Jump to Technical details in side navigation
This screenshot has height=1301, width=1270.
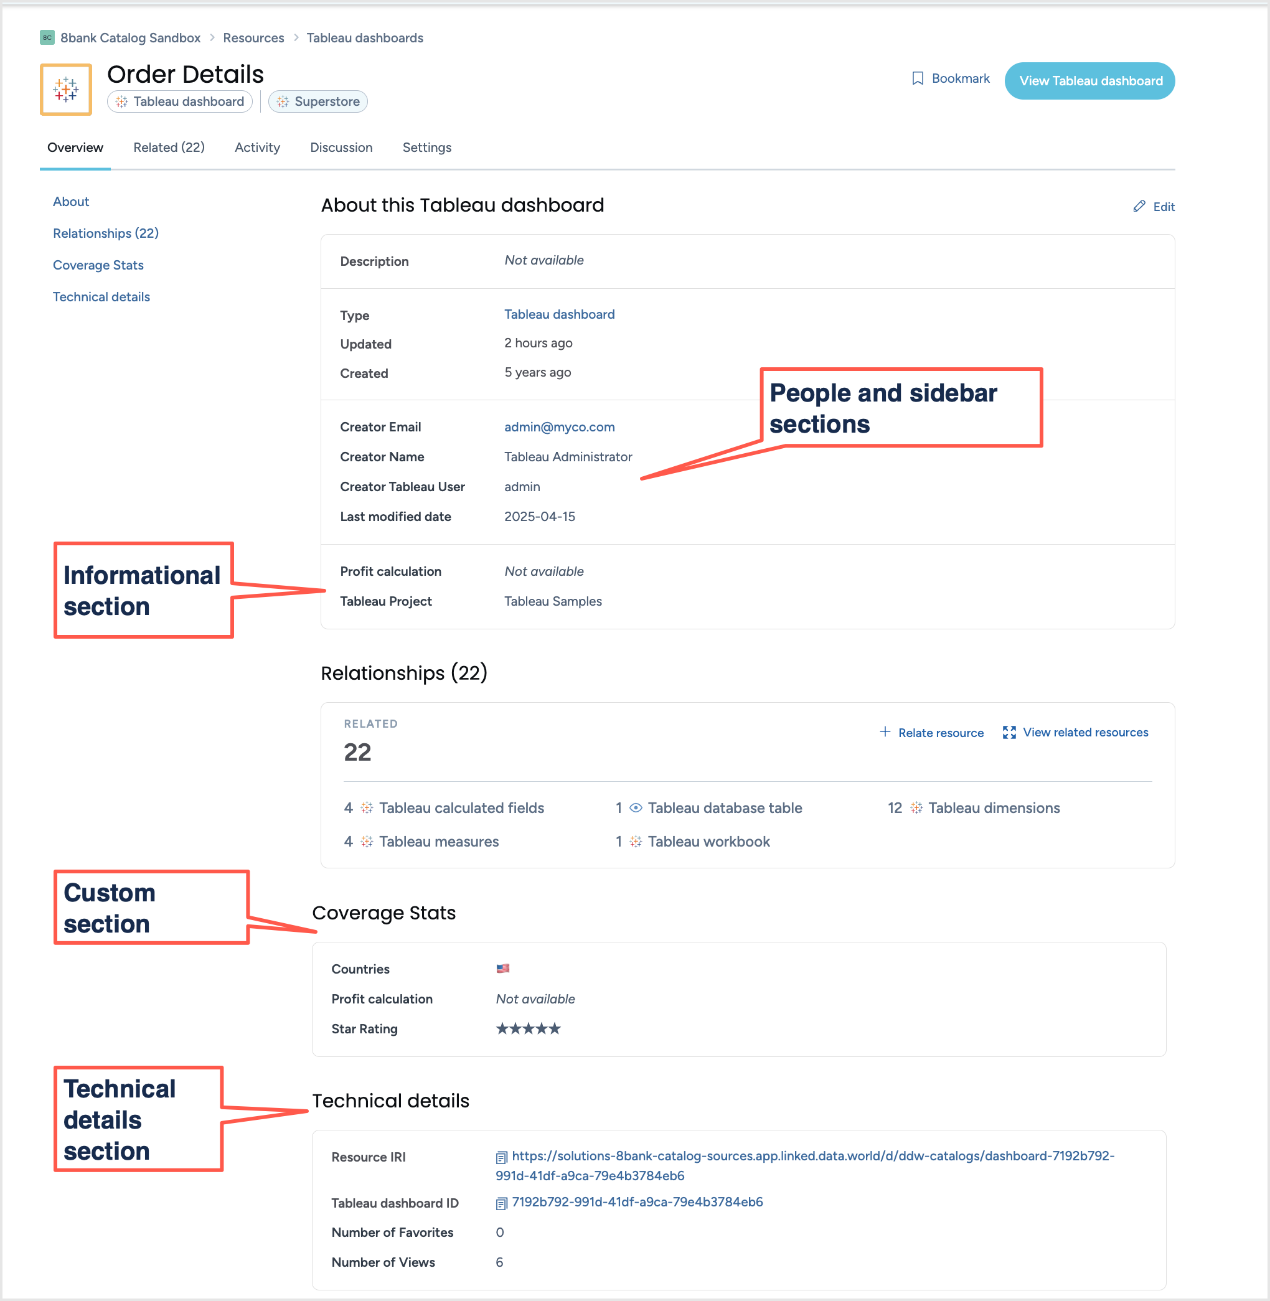[x=101, y=297]
